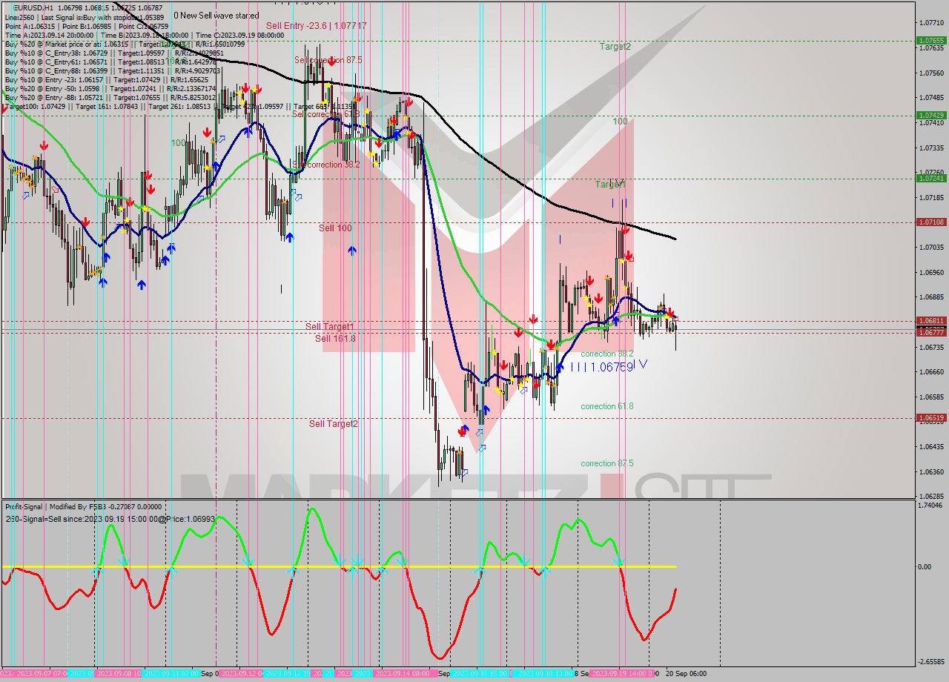Click the orange signal marker near the 2023.09.14 candles
The height and width of the screenshot is (682, 949).
[391, 124]
